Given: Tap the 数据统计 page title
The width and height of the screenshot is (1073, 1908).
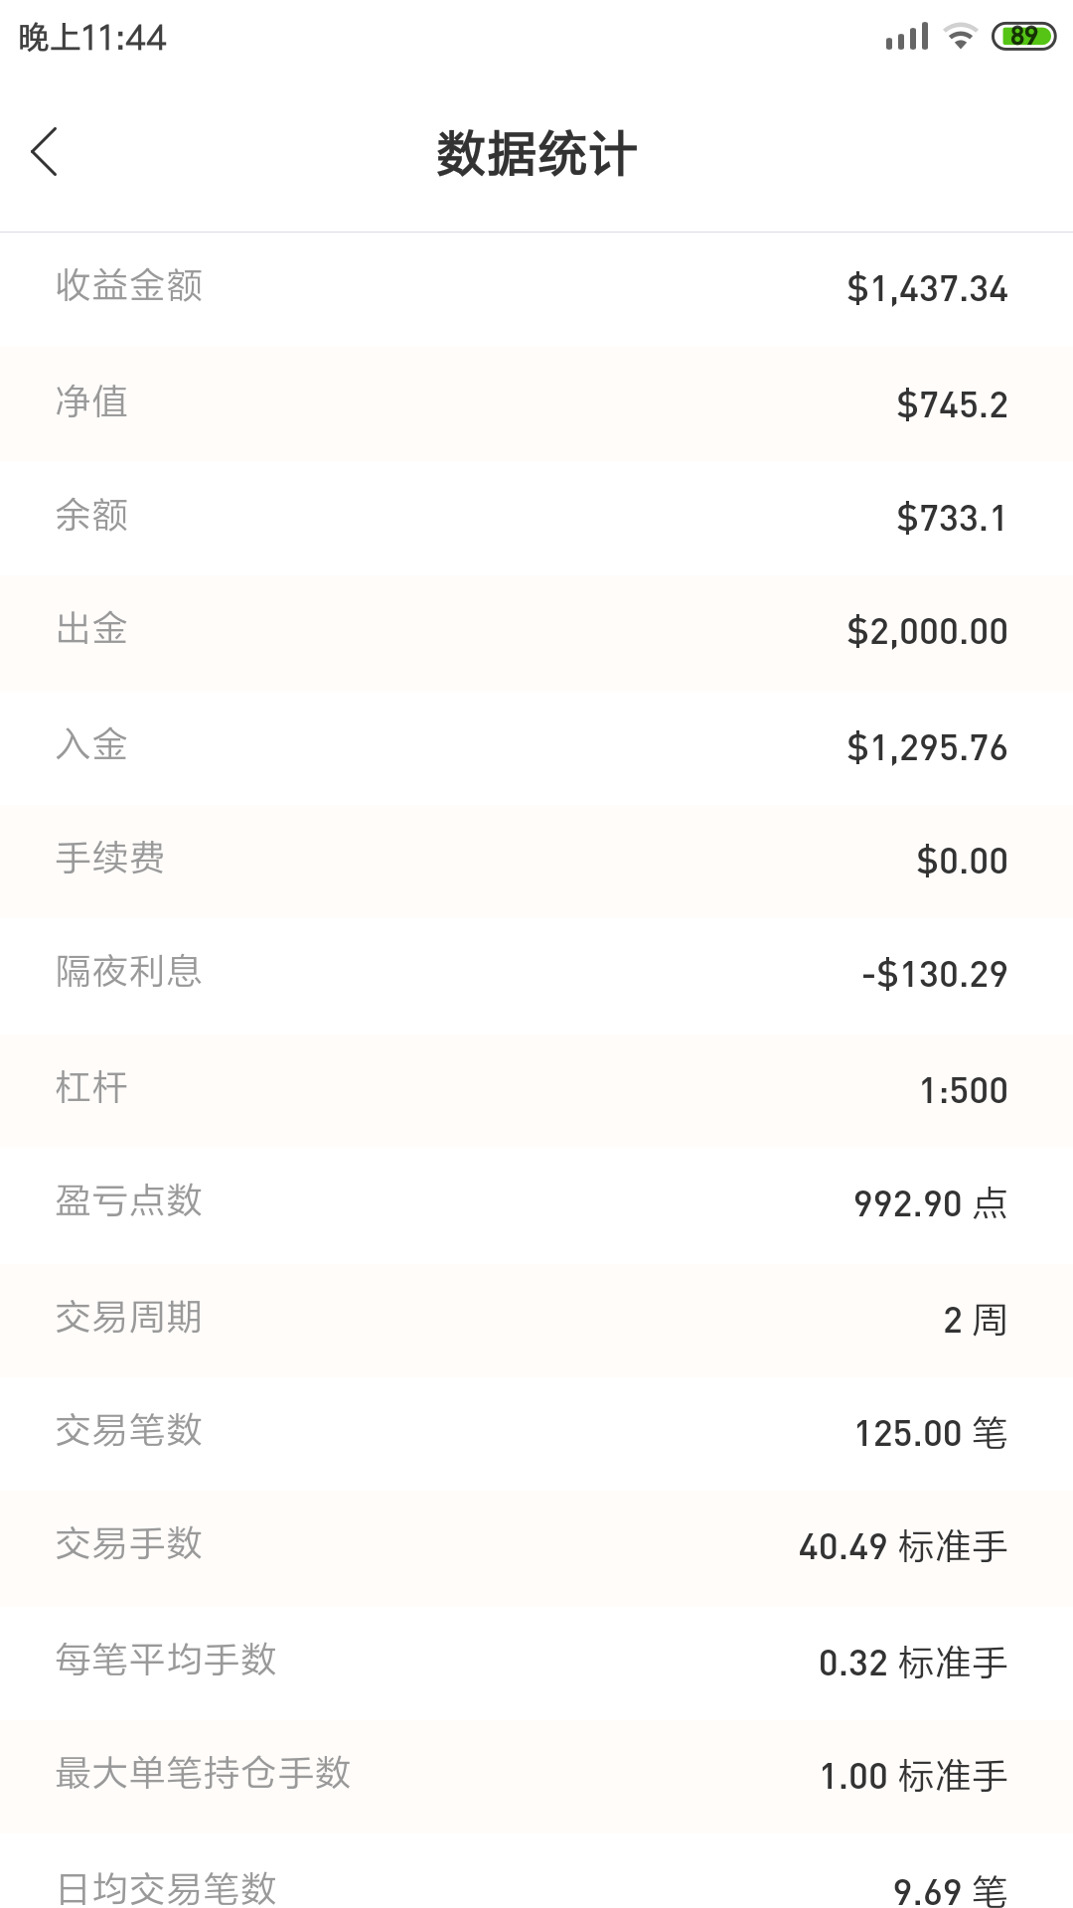Looking at the screenshot, I should (536, 154).
